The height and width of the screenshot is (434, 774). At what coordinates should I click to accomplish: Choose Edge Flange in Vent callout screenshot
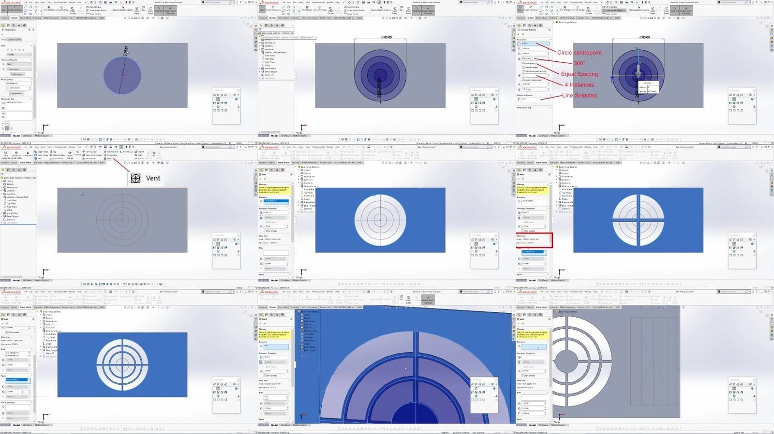point(42,152)
